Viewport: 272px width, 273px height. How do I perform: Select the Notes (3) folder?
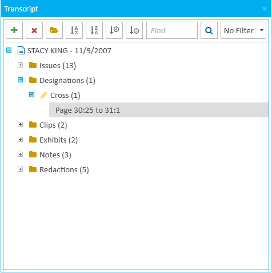tap(55, 155)
